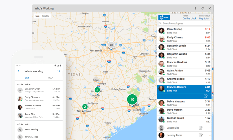Click Carol Bishop's red 8:14 time

point(208,29)
